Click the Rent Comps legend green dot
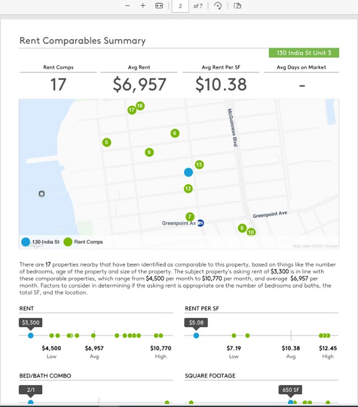The width and height of the screenshot is (358, 407). coord(68,242)
